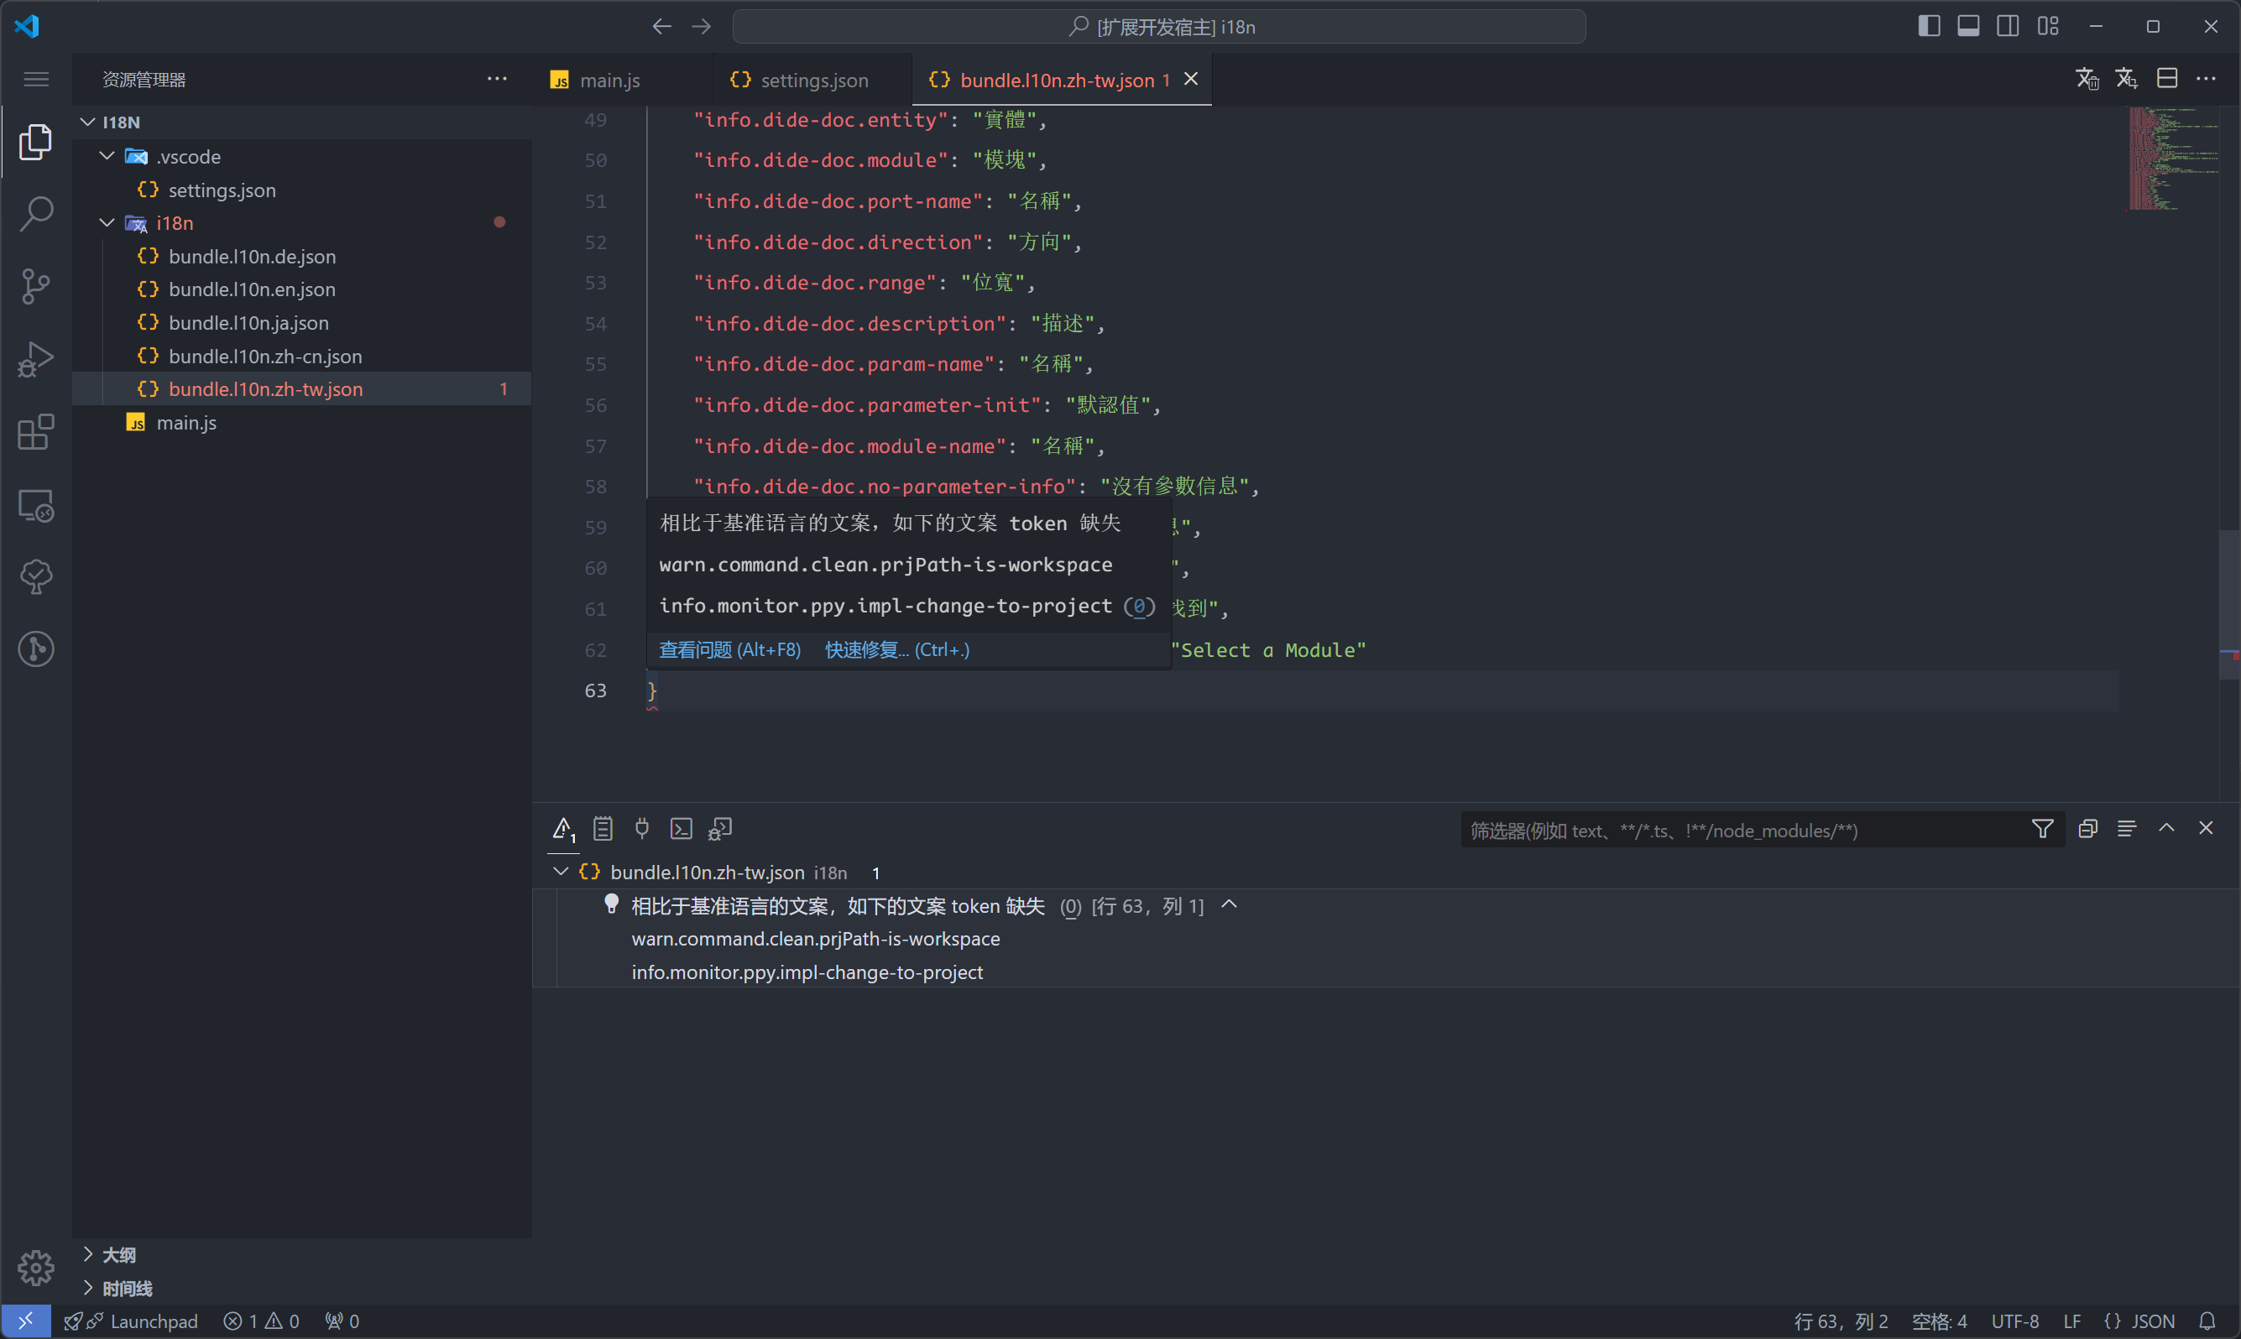Change indentation via 空格: 4 status

[1939, 1321]
